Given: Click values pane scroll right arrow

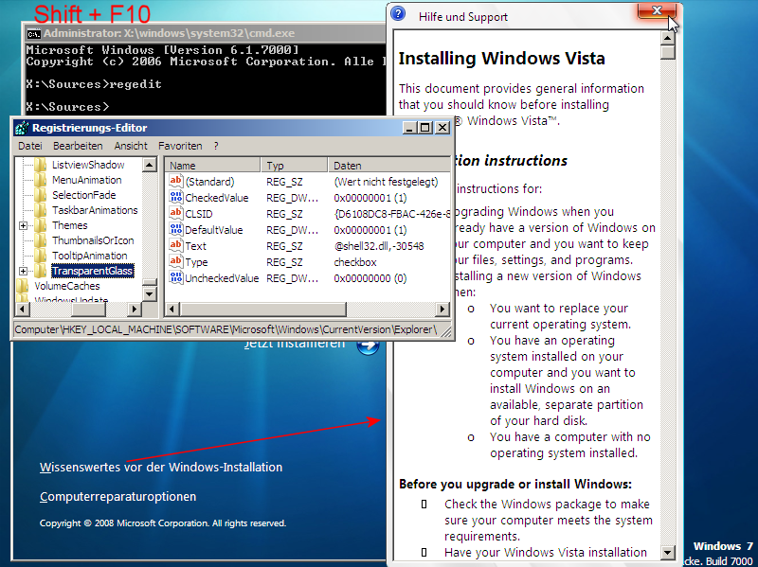Looking at the screenshot, I should 442,309.
